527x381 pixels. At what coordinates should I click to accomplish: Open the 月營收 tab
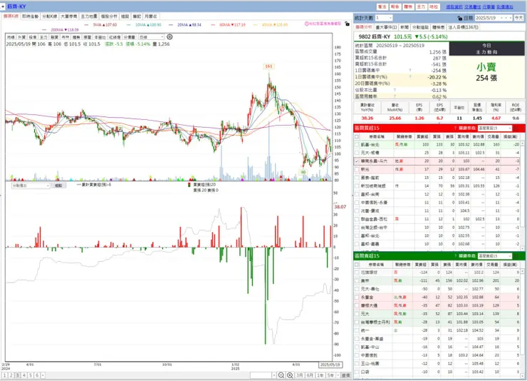click(x=150, y=16)
